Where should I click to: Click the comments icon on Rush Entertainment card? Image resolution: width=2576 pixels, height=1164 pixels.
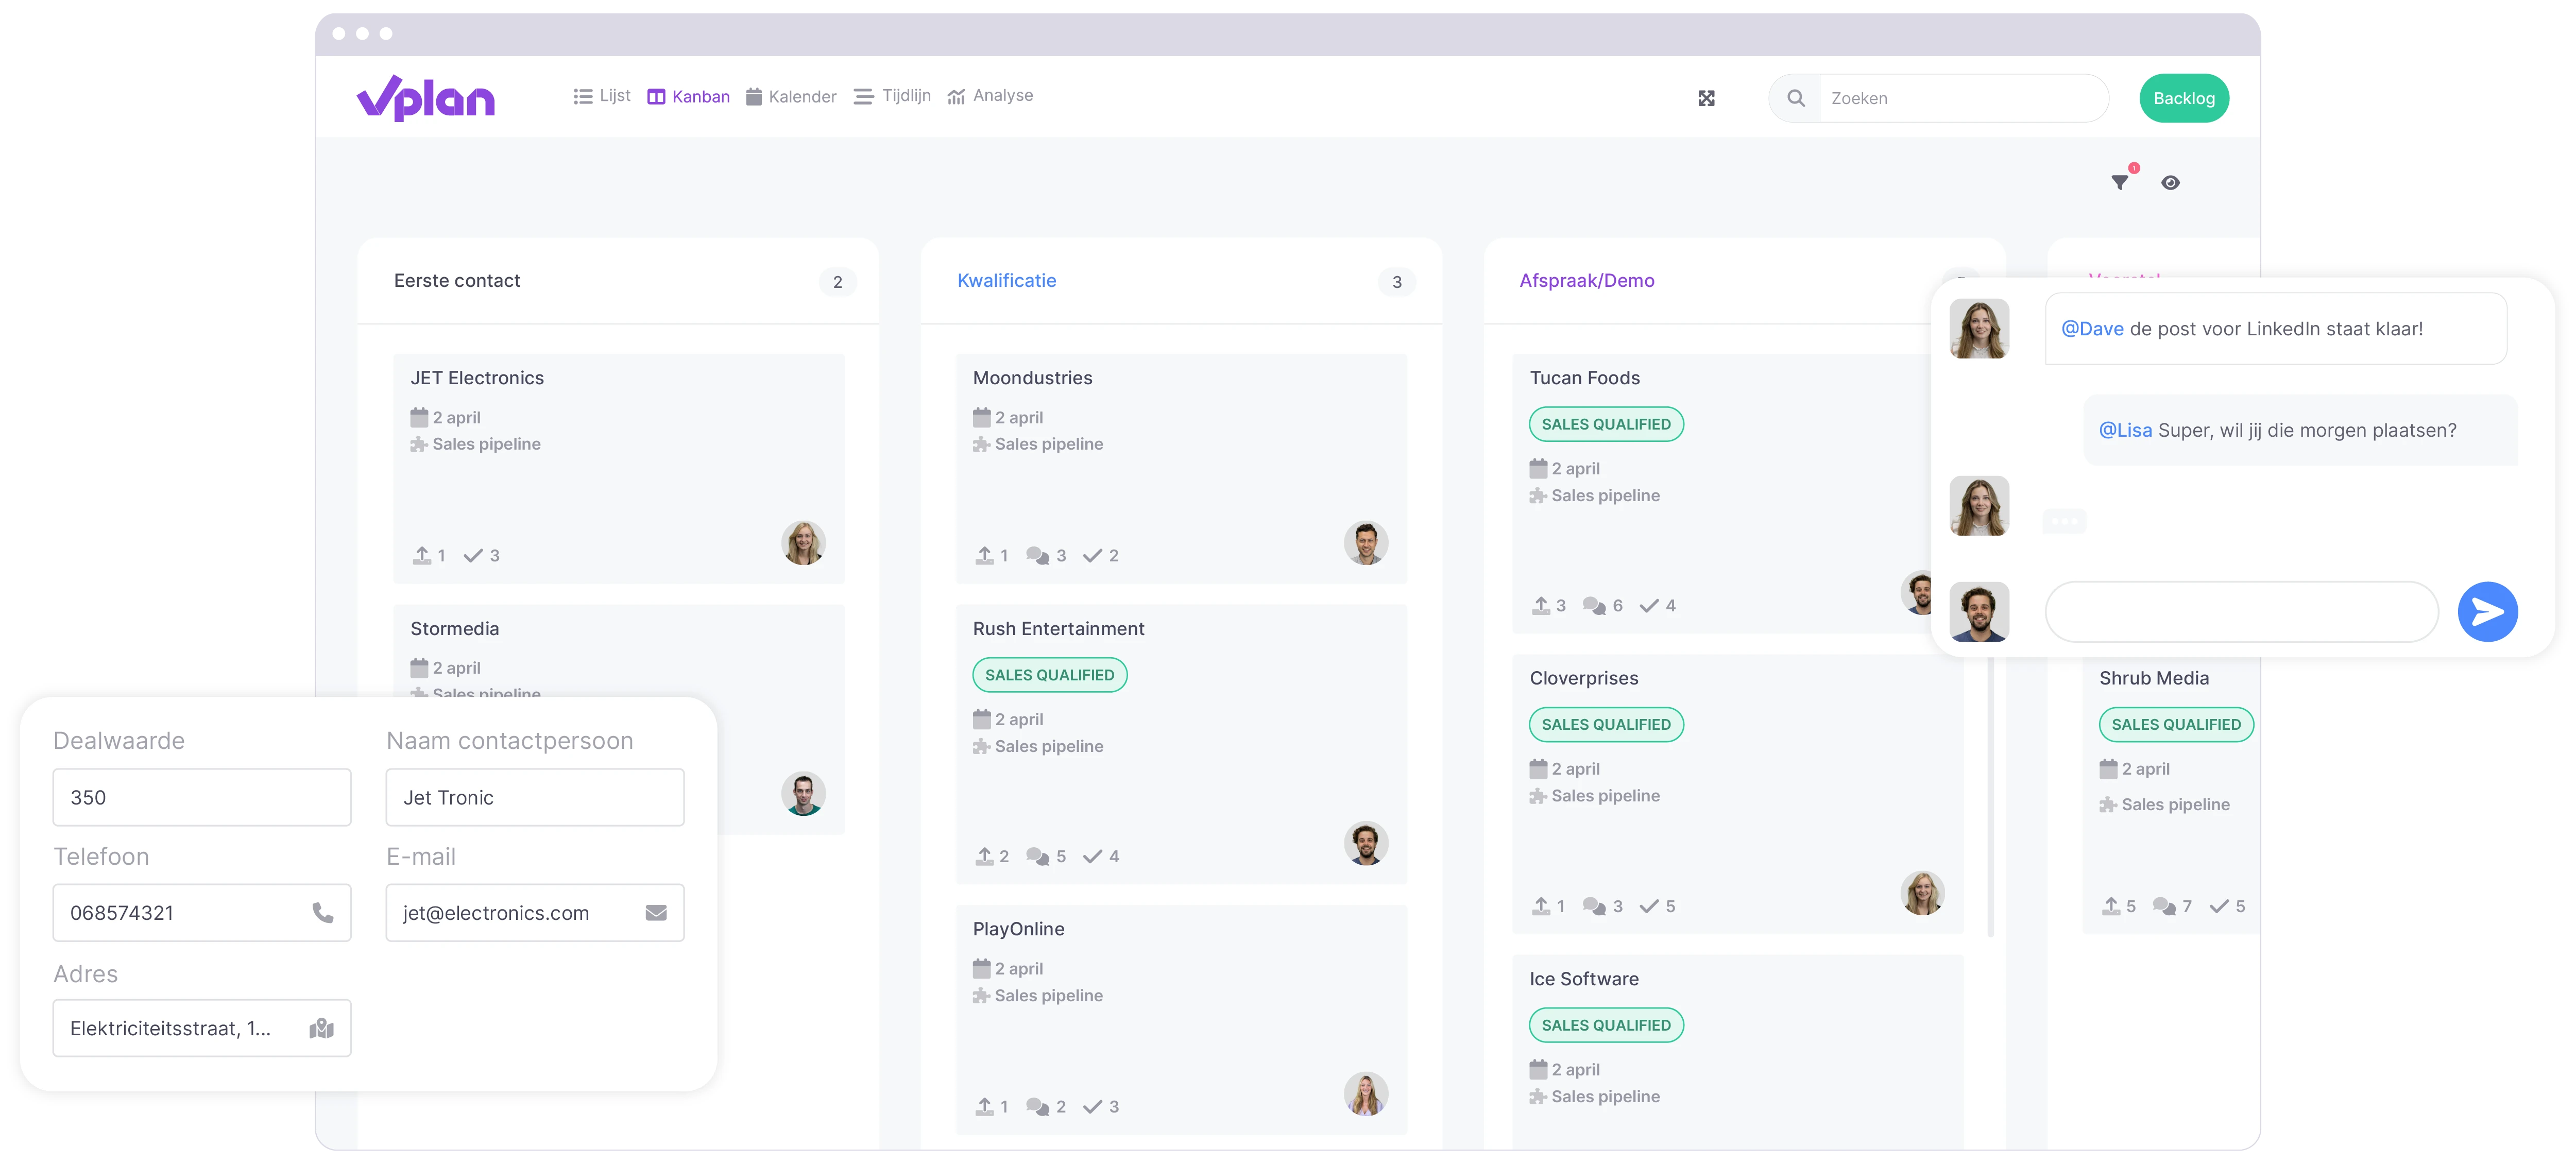pyautogui.click(x=1037, y=856)
